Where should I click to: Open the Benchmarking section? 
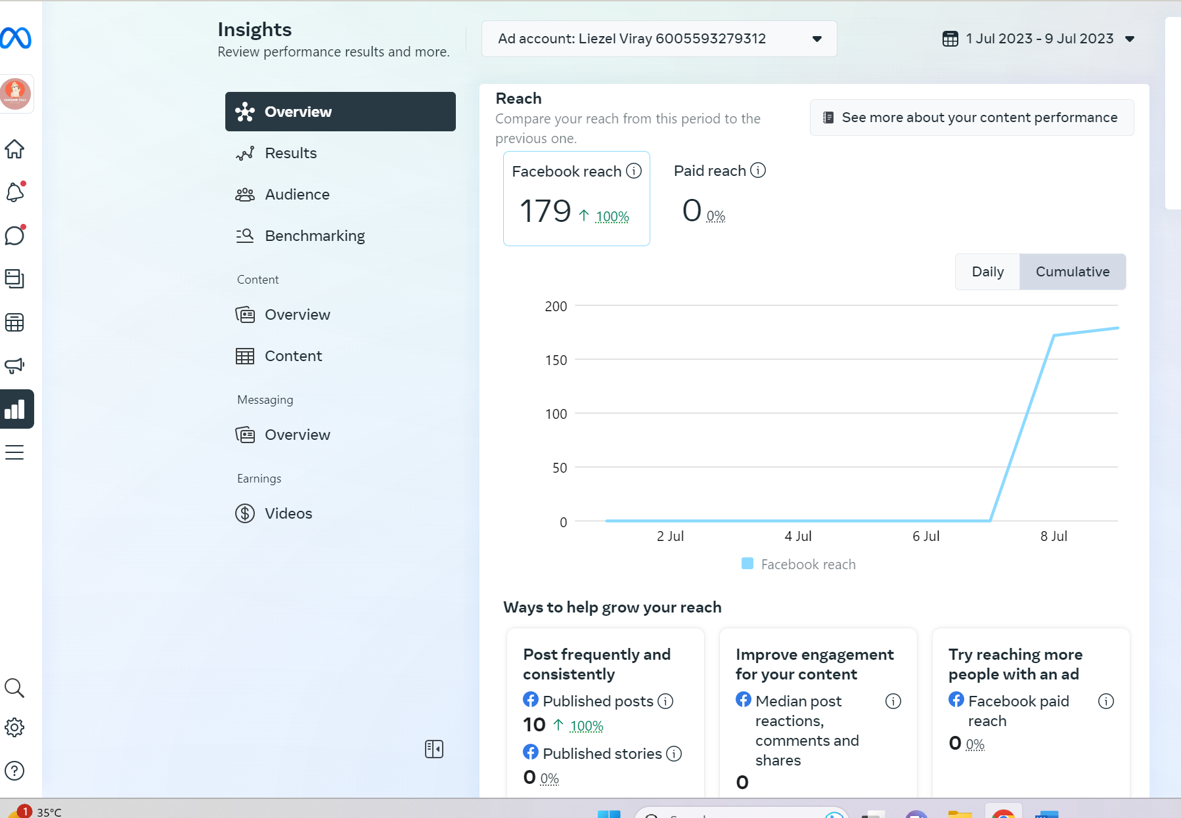[340, 236]
